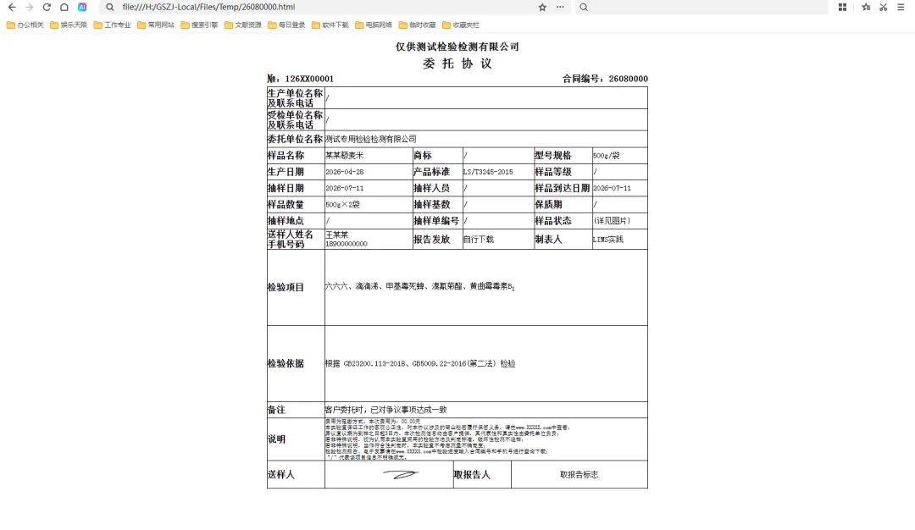Click the forward navigation arrow

pyautogui.click(x=29, y=7)
